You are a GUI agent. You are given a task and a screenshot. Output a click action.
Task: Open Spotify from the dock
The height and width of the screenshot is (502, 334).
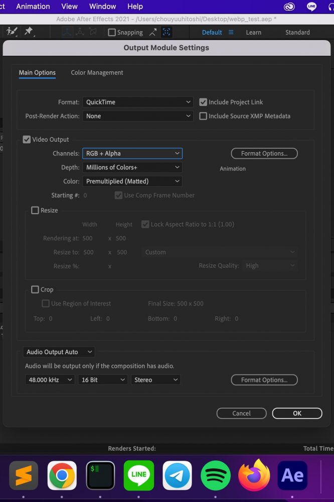pos(216,475)
